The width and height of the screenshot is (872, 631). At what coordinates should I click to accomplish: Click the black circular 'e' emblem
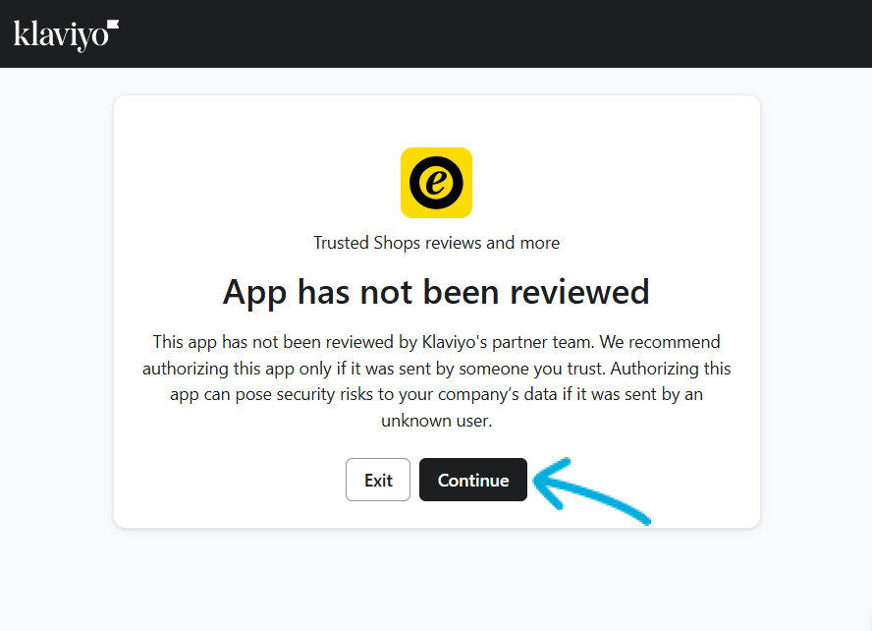point(436,183)
